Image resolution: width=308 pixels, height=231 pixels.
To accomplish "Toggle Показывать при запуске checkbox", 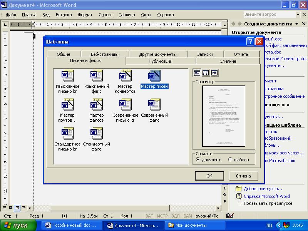I will 240,203.
